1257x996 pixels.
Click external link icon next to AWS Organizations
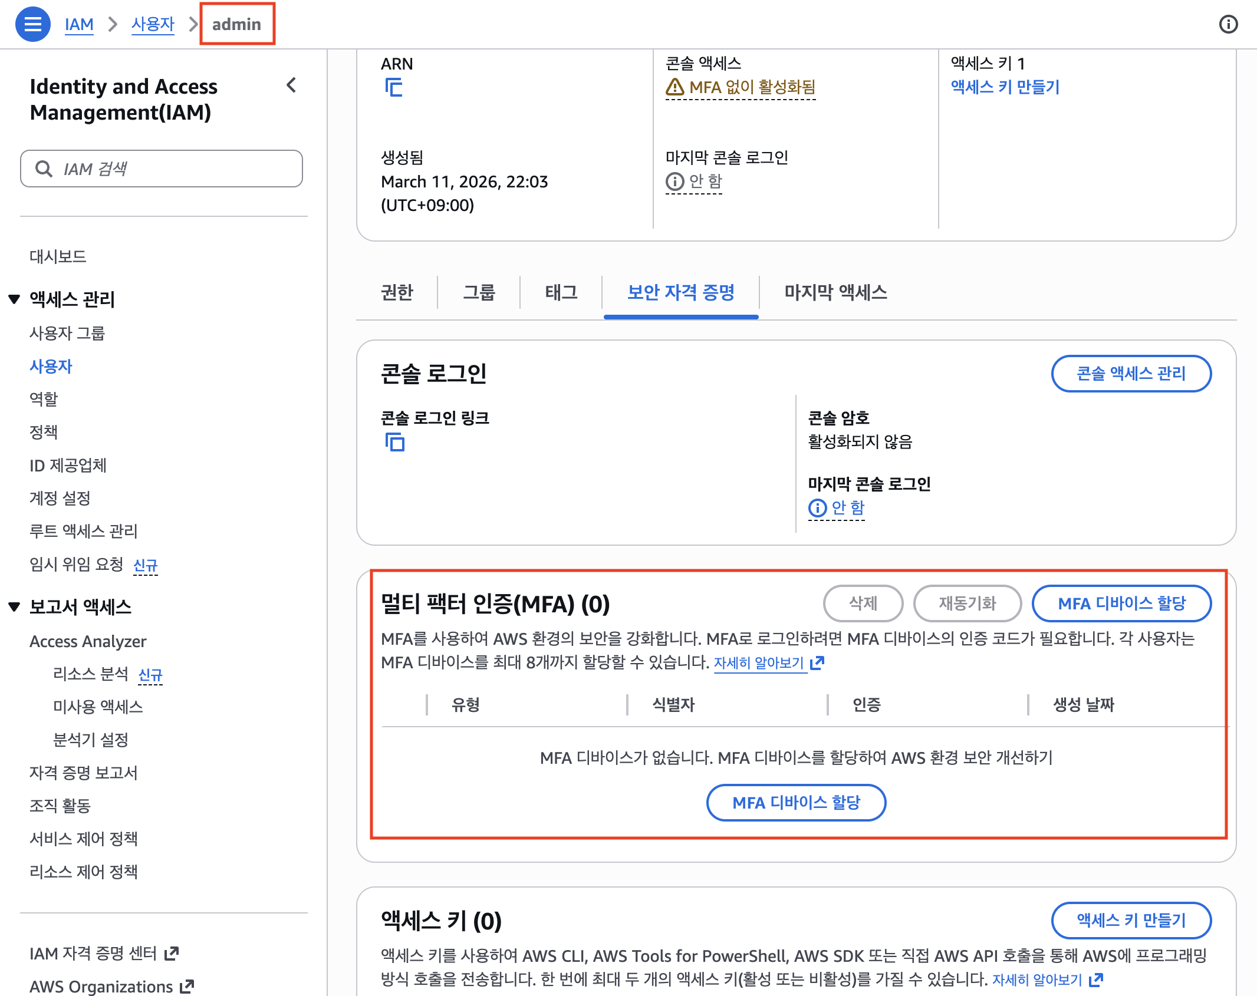pos(187,986)
